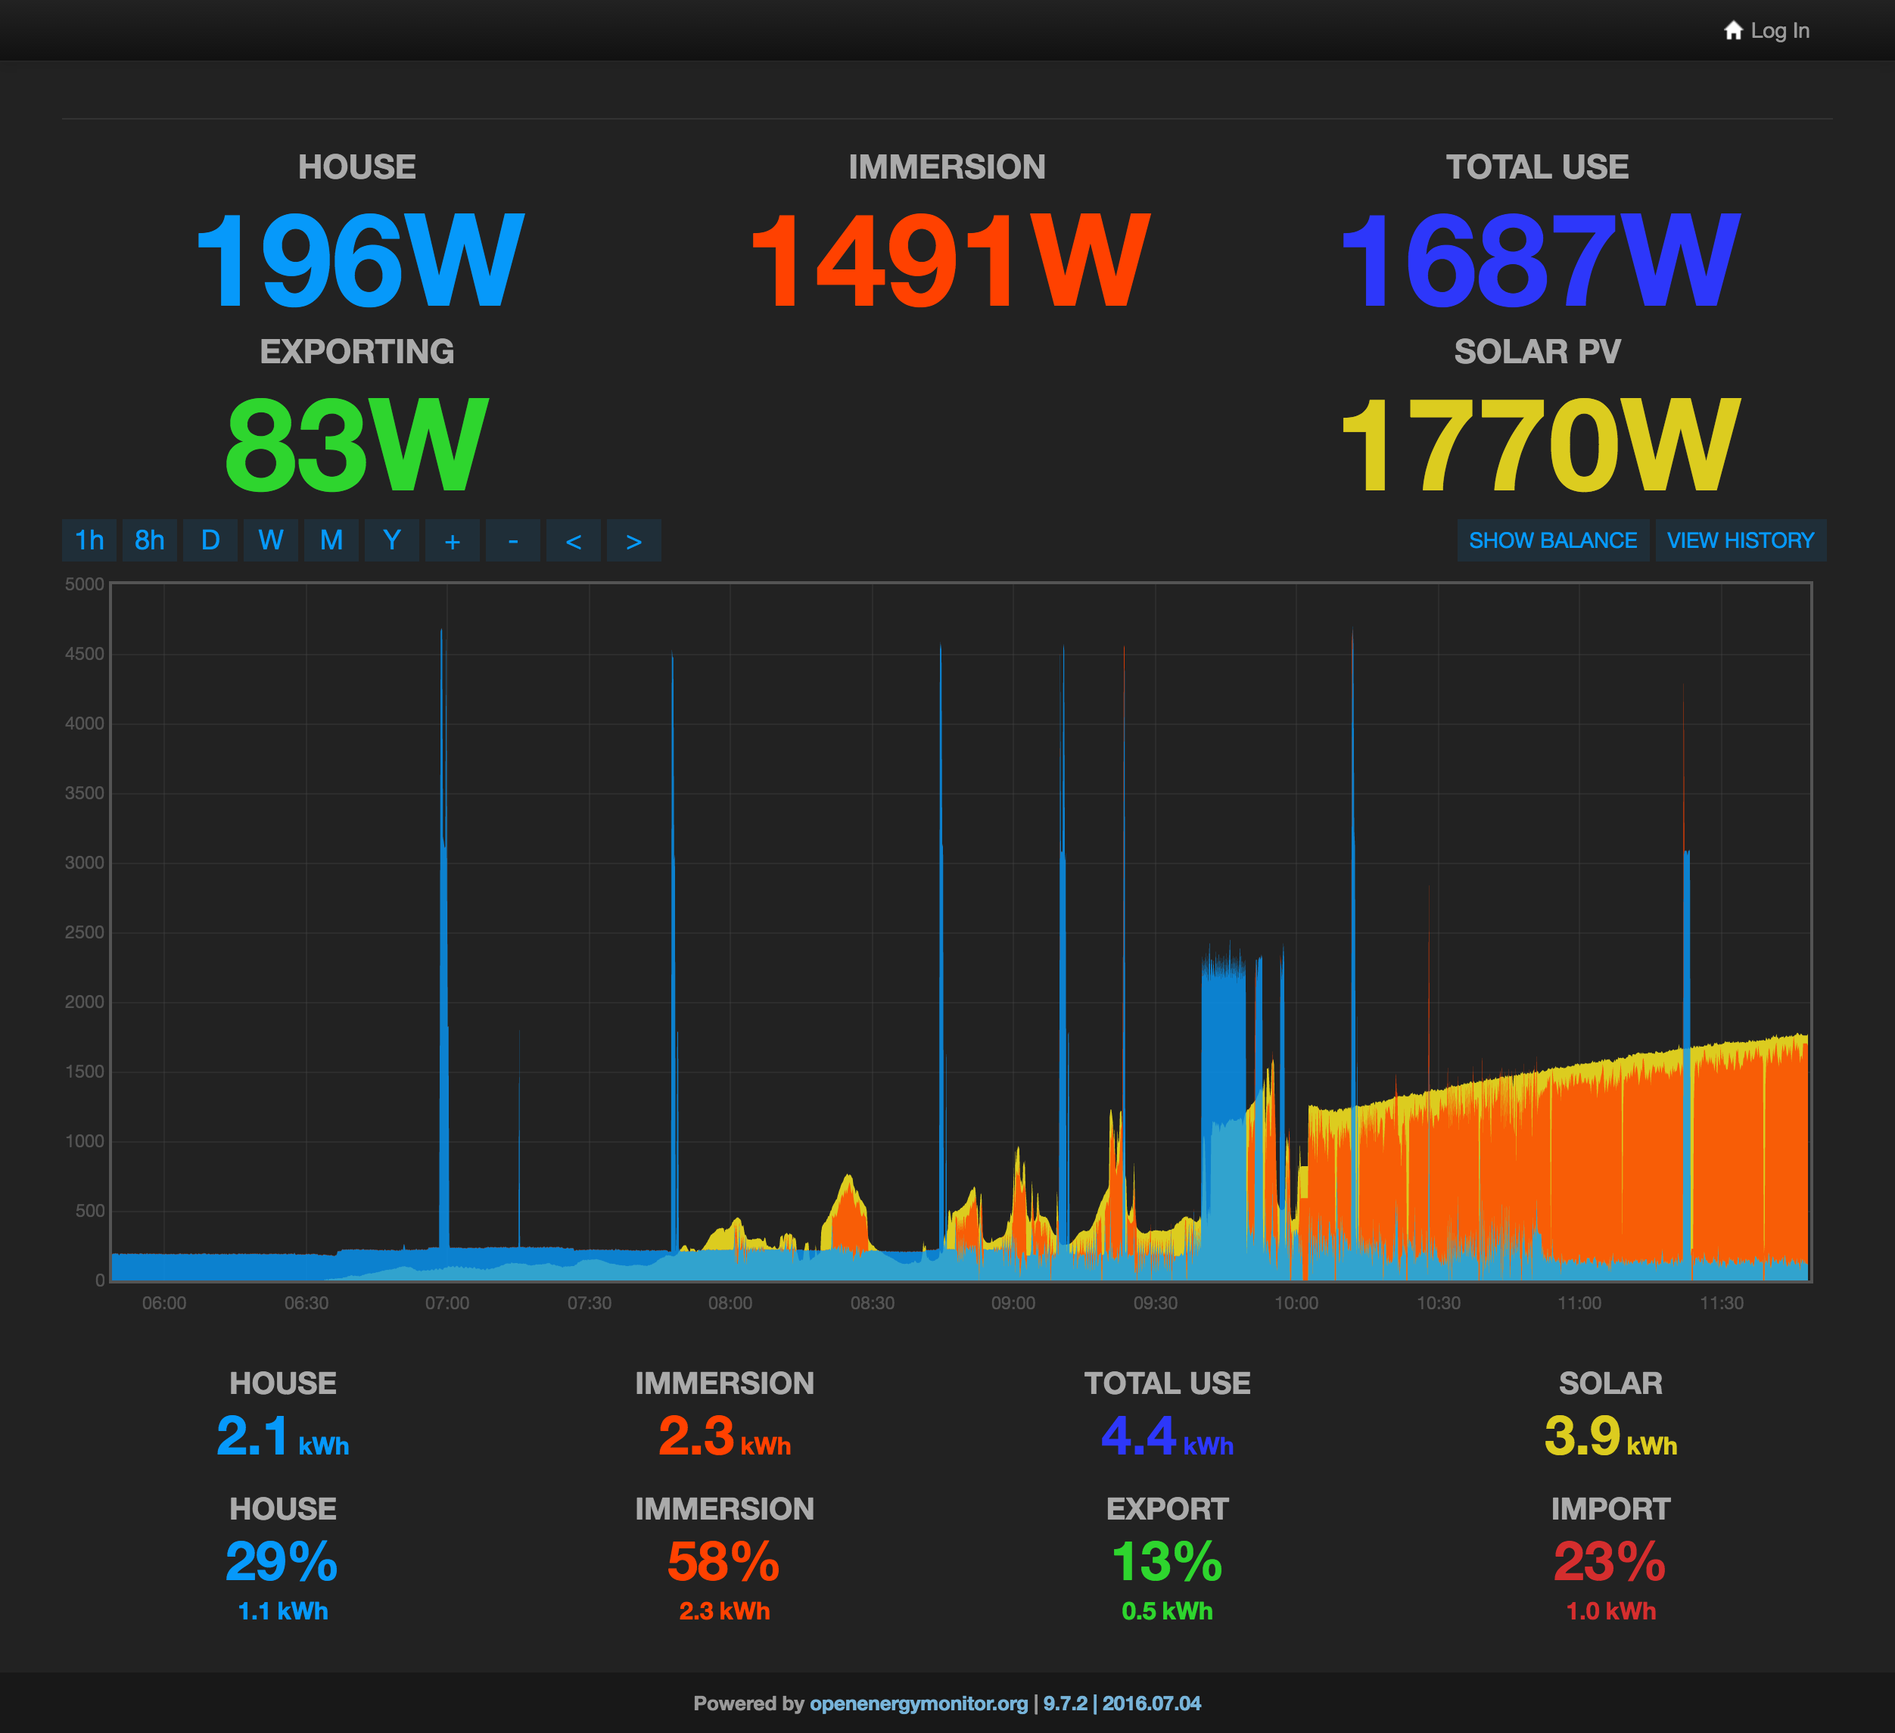Click the 9.7.2 version in footer
The height and width of the screenshot is (1733, 1895).
point(1065,1703)
